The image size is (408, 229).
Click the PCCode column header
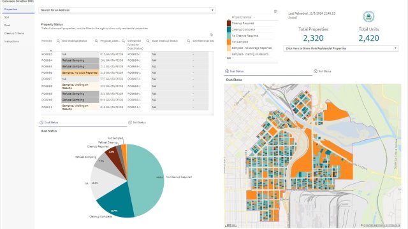coord(47,41)
